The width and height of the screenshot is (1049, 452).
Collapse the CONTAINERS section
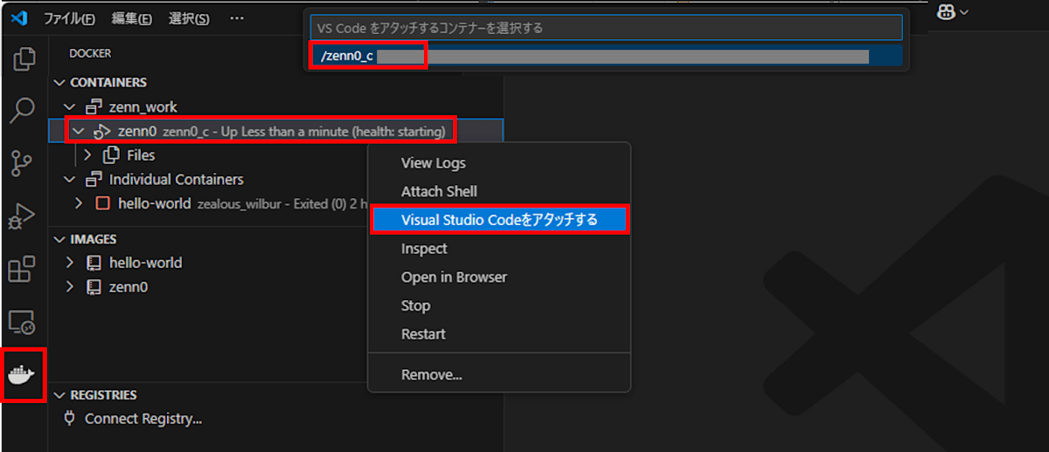click(59, 83)
